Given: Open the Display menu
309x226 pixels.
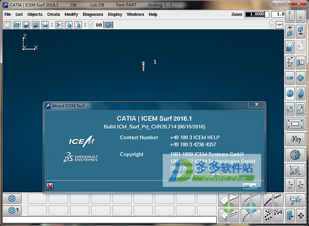Looking at the screenshot, I should (x=115, y=14).
